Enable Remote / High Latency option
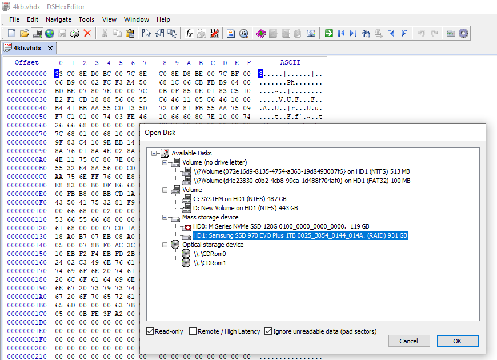 tap(193, 331)
